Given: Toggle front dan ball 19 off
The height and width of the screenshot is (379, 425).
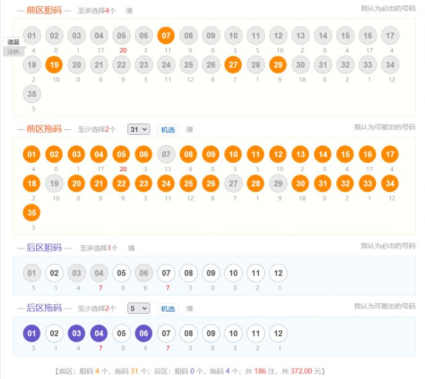Looking at the screenshot, I should coord(54,65).
